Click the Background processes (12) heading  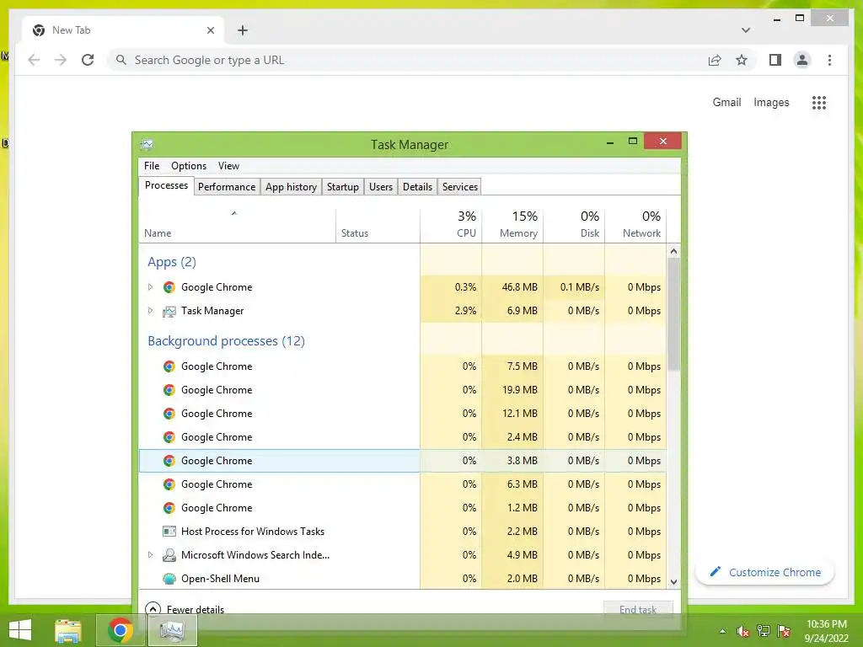pyautogui.click(x=226, y=341)
